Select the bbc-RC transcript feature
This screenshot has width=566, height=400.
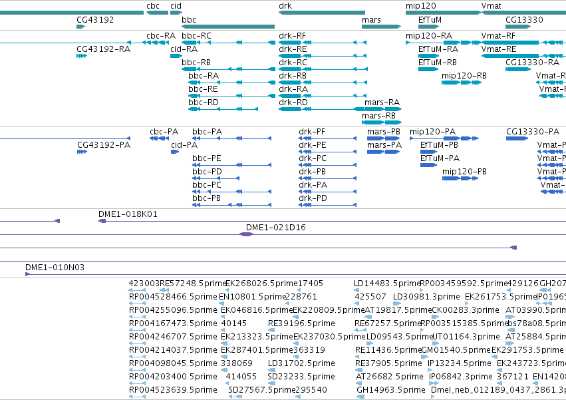[x=228, y=43]
